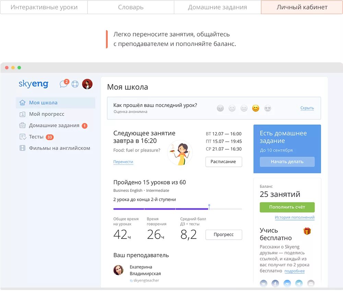Click schedule entry ПТ 15.07 — 19:45
Viewport: 343px width, 291px height.
pyautogui.click(x=224, y=142)
